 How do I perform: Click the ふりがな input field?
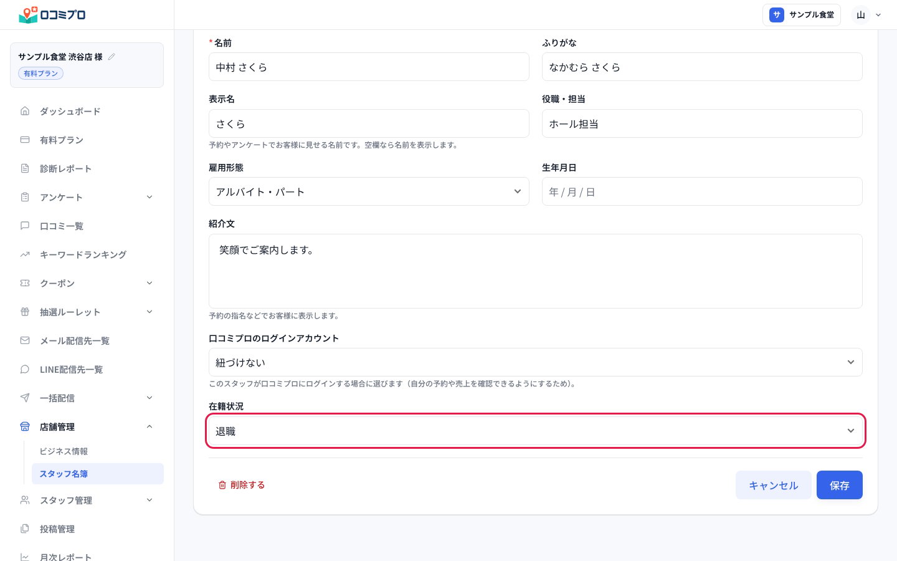pyautogui.click(x=702, y=67)
